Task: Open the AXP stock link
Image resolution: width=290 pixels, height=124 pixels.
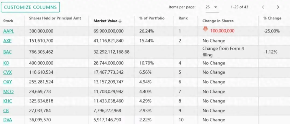Action: (7, 41)
